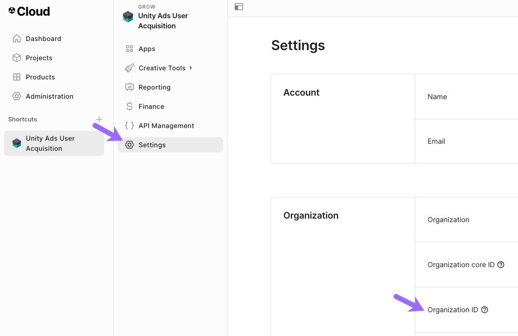Click the Reporting chart icon
The image size is (518, 336).
tap(129, 87)
